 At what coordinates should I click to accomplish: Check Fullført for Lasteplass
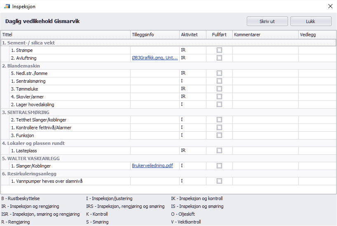[219, 151]
